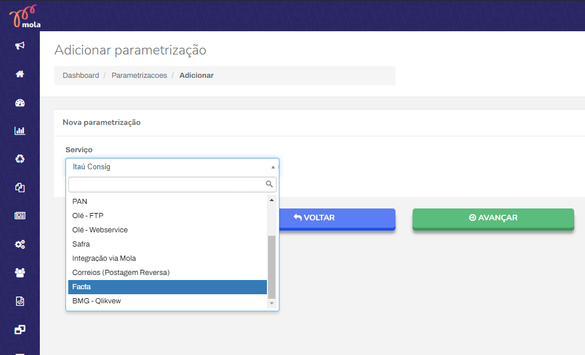Open the gears settings sidebar icon

[20, 244]
